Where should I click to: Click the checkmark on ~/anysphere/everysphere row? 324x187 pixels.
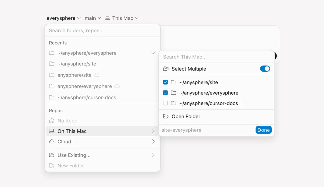(153, 53)
